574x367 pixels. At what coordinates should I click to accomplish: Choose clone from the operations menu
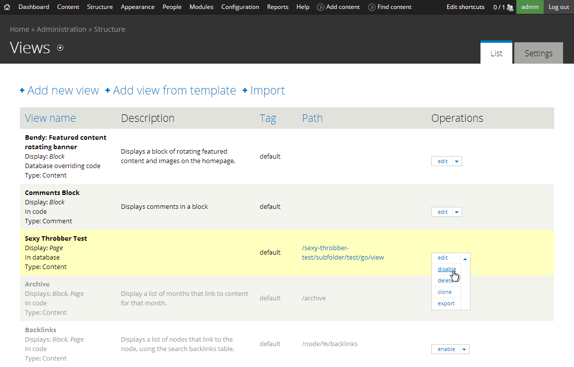[x=445, y=292]
